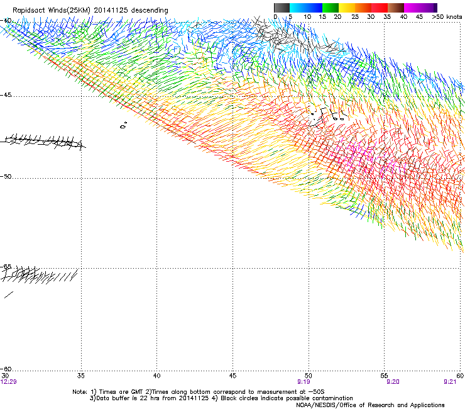The image size is (465, 409).
Task: Click 'NOAA/NESDIS/Office of Research and Applications' credit
Action: 370,405
